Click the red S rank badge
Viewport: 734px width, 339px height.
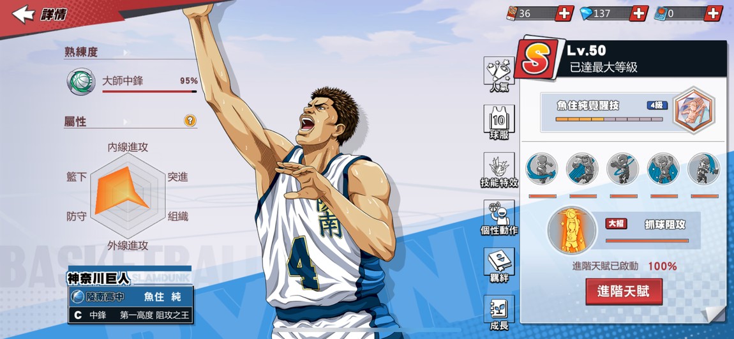(537, 59)
